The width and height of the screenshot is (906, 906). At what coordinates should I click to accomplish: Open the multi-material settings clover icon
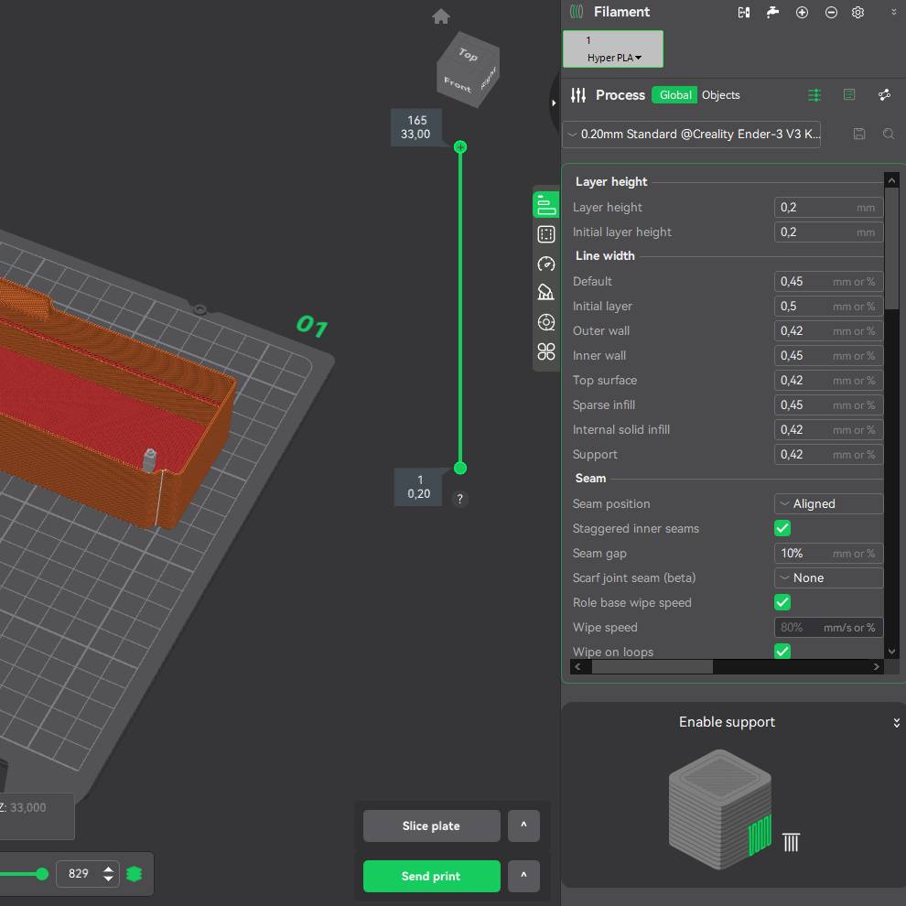[546, 351]
